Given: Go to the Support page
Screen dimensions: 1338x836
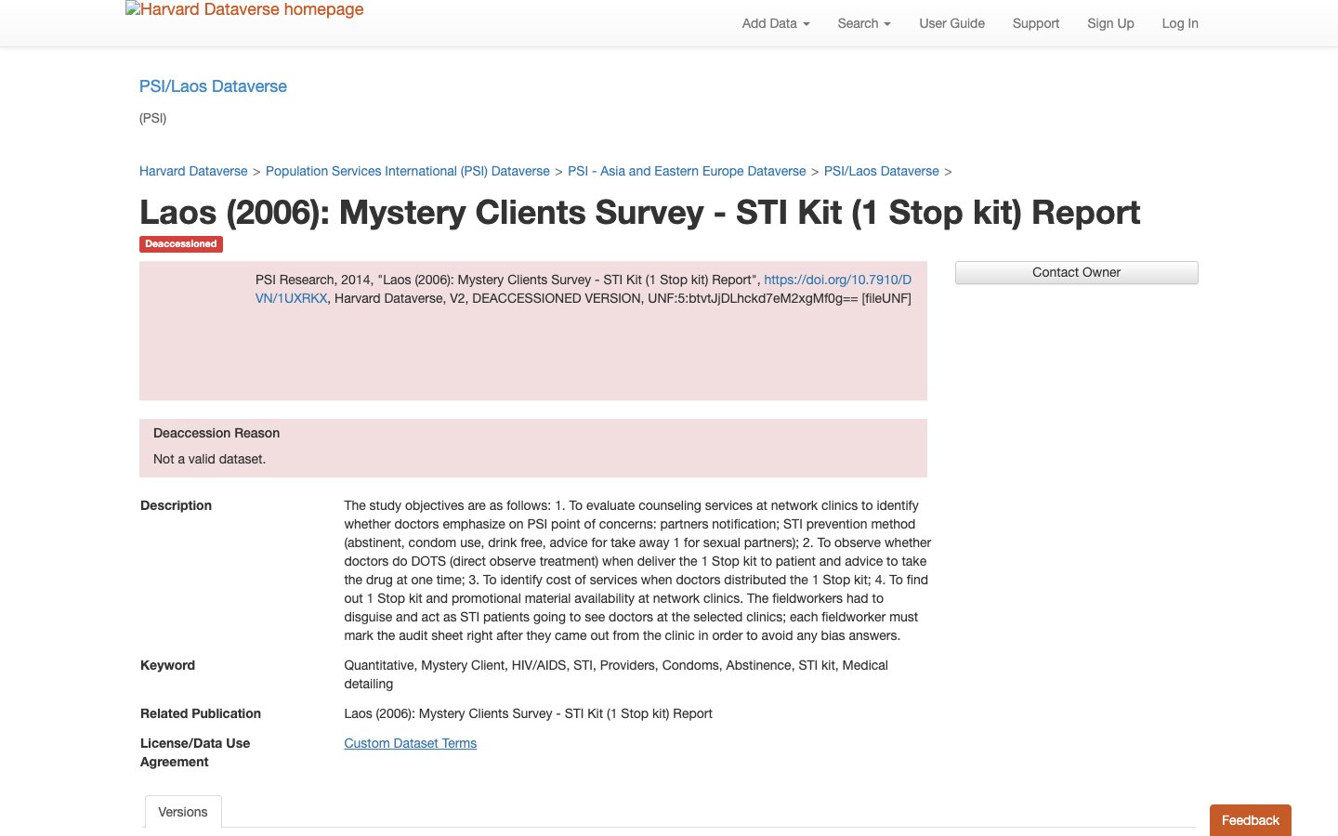Looking at the screenshot, I should [1036, 23].
